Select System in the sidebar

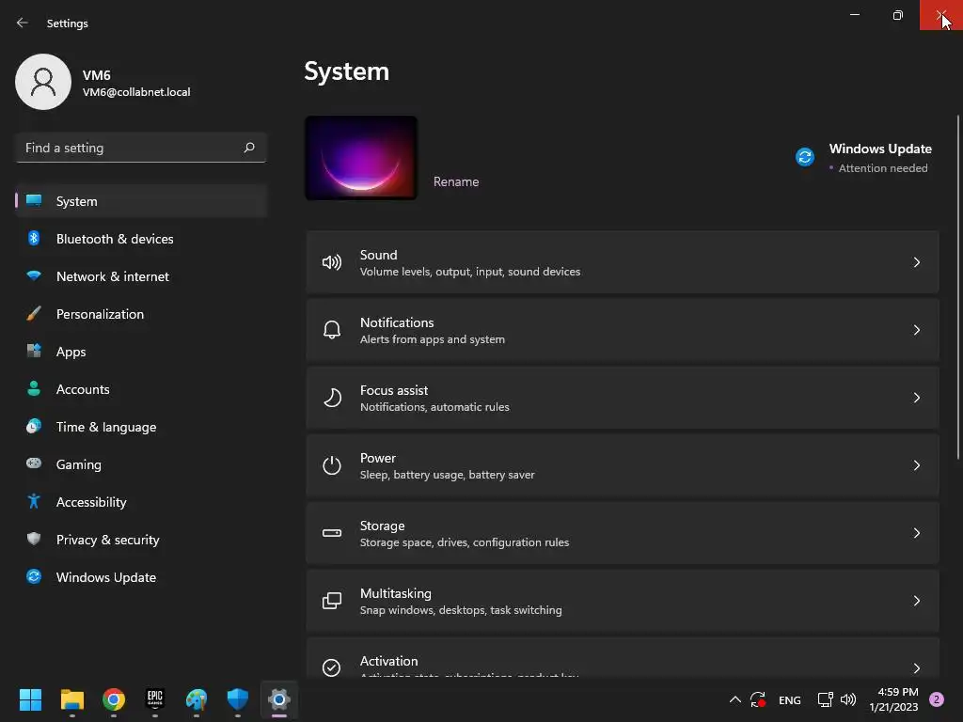point(141,201)
